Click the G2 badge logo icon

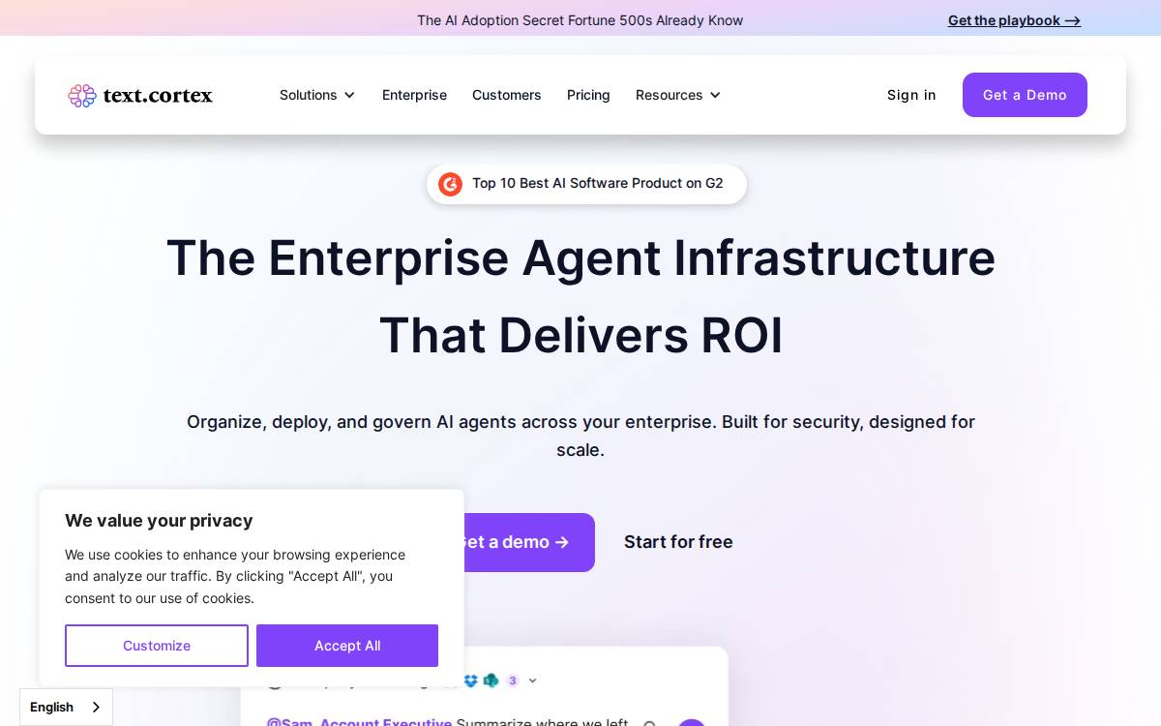point(450,184)
